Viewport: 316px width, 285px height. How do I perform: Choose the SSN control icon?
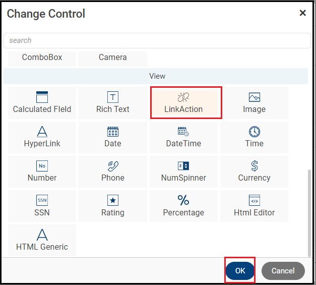[42, 200]
